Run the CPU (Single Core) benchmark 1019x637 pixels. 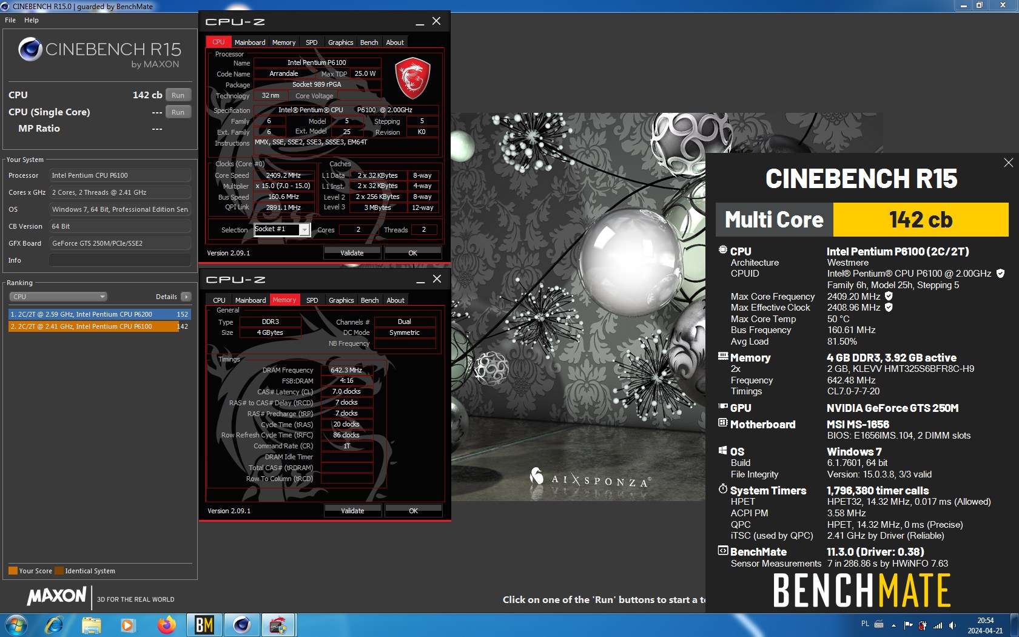178,112
